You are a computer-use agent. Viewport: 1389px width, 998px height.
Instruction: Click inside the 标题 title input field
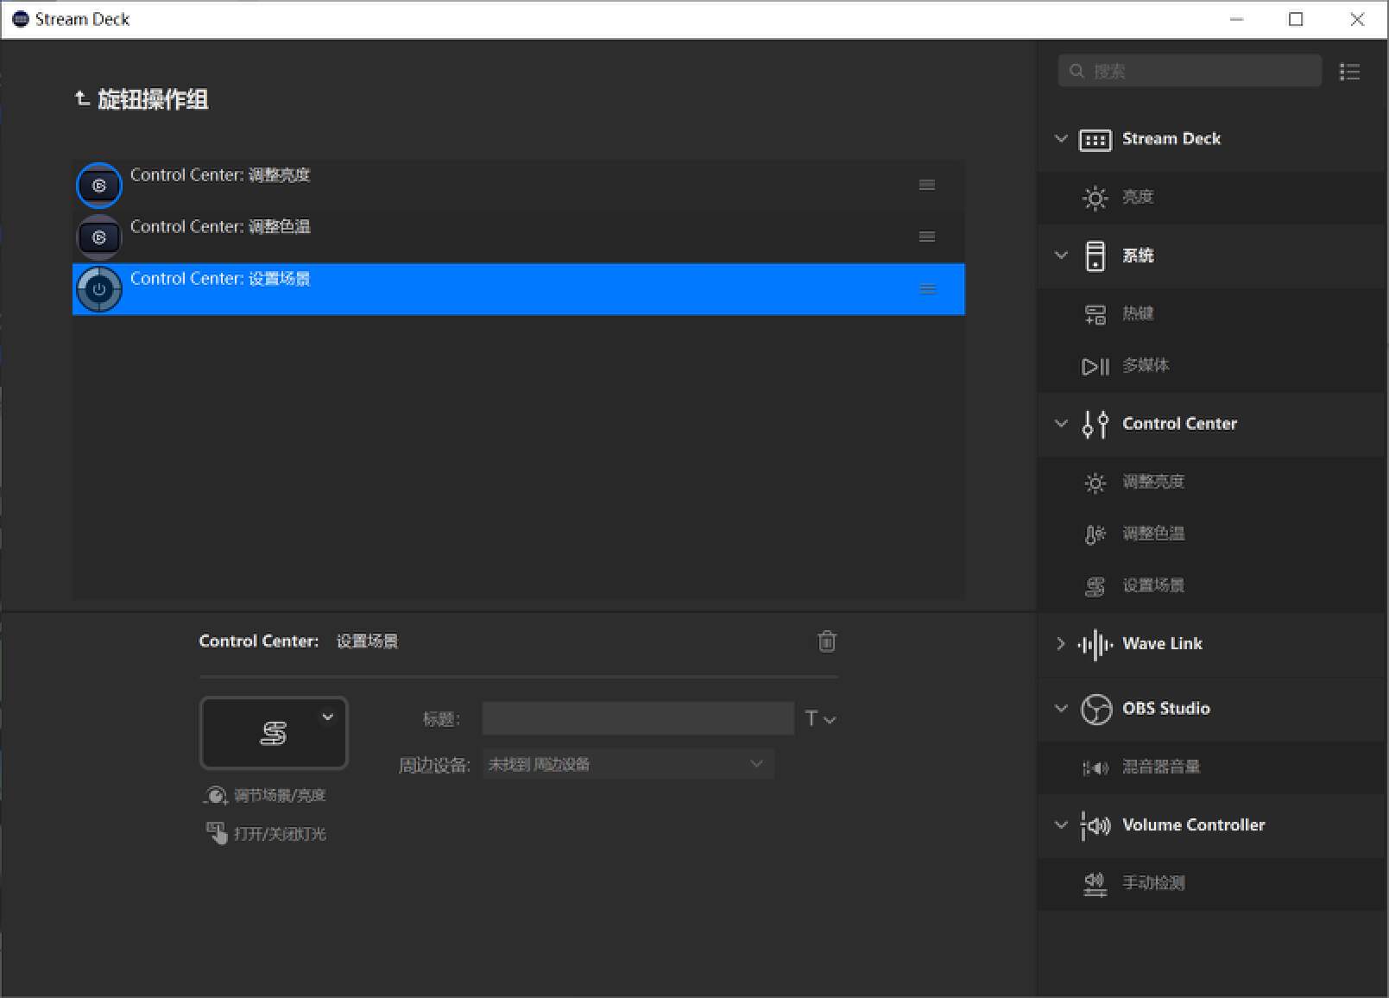636,717
